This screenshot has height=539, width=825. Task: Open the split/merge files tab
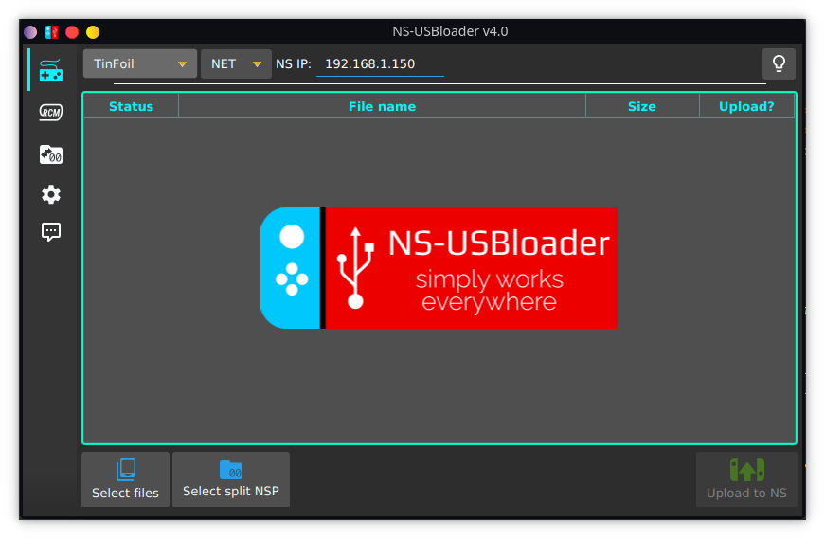[x=51, y=154]
